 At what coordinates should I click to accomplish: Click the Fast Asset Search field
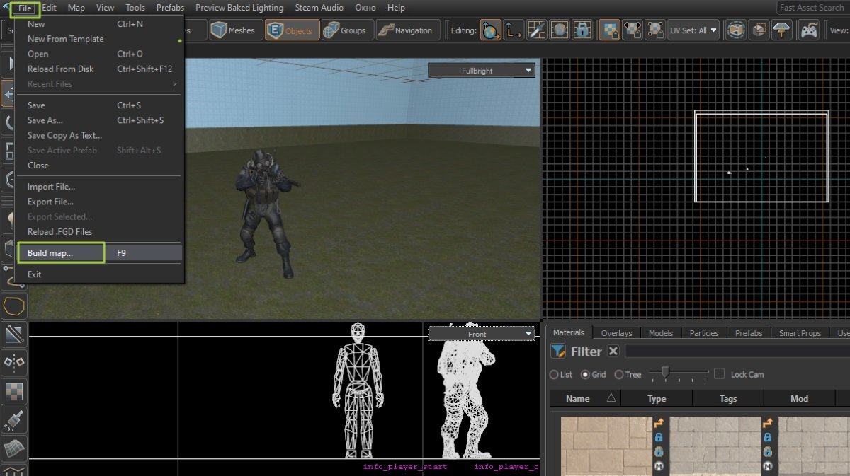tap(812, 8)
